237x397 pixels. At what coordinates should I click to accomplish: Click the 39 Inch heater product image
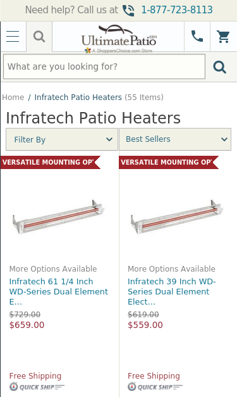(177, 217)
